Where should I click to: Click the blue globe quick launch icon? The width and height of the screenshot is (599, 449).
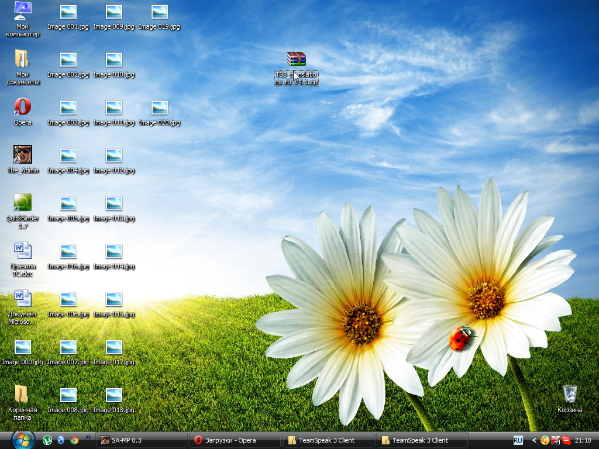[x=61, y=440]
